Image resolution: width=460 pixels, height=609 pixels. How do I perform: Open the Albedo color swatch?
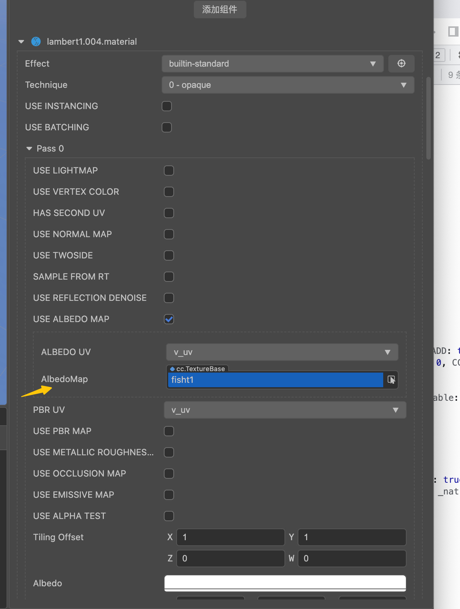pyautogui.click(x=285, y=583)
